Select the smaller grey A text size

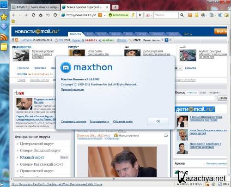click(162, 40)
